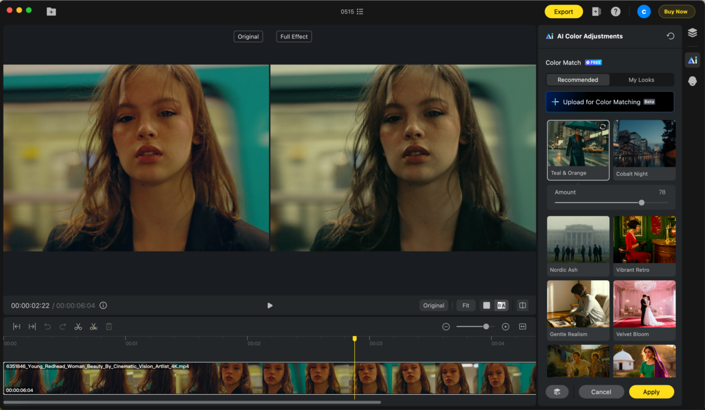Adjust the timeline zoom slider

pos(486,327)
